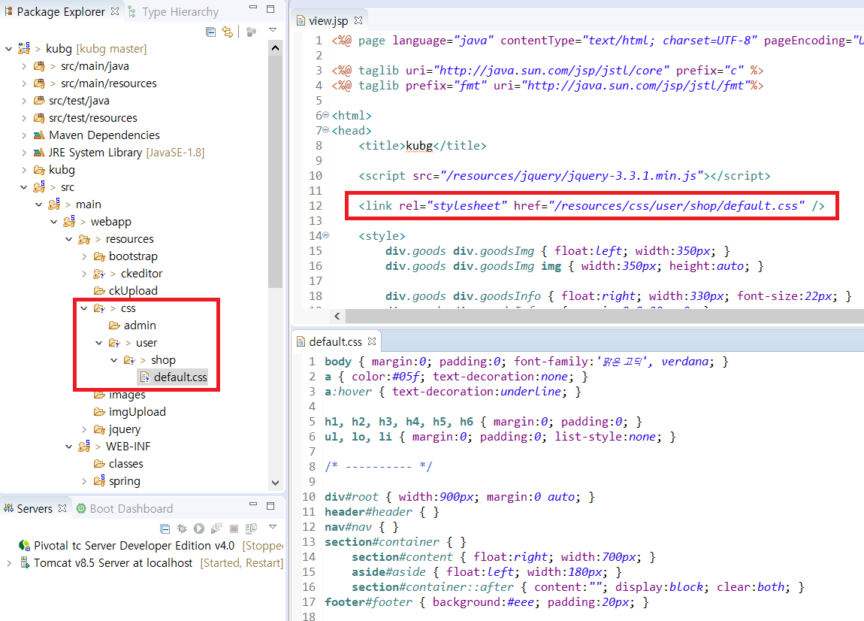Collapse all in the Servers view toolbar

(165, 529)
